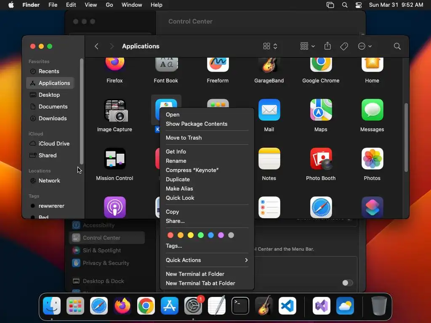Image resolution: width=431 pixels, height=323 pixels.
Task: Open iCloud Drive in the sidebar
Action: (x=50, y=144)
